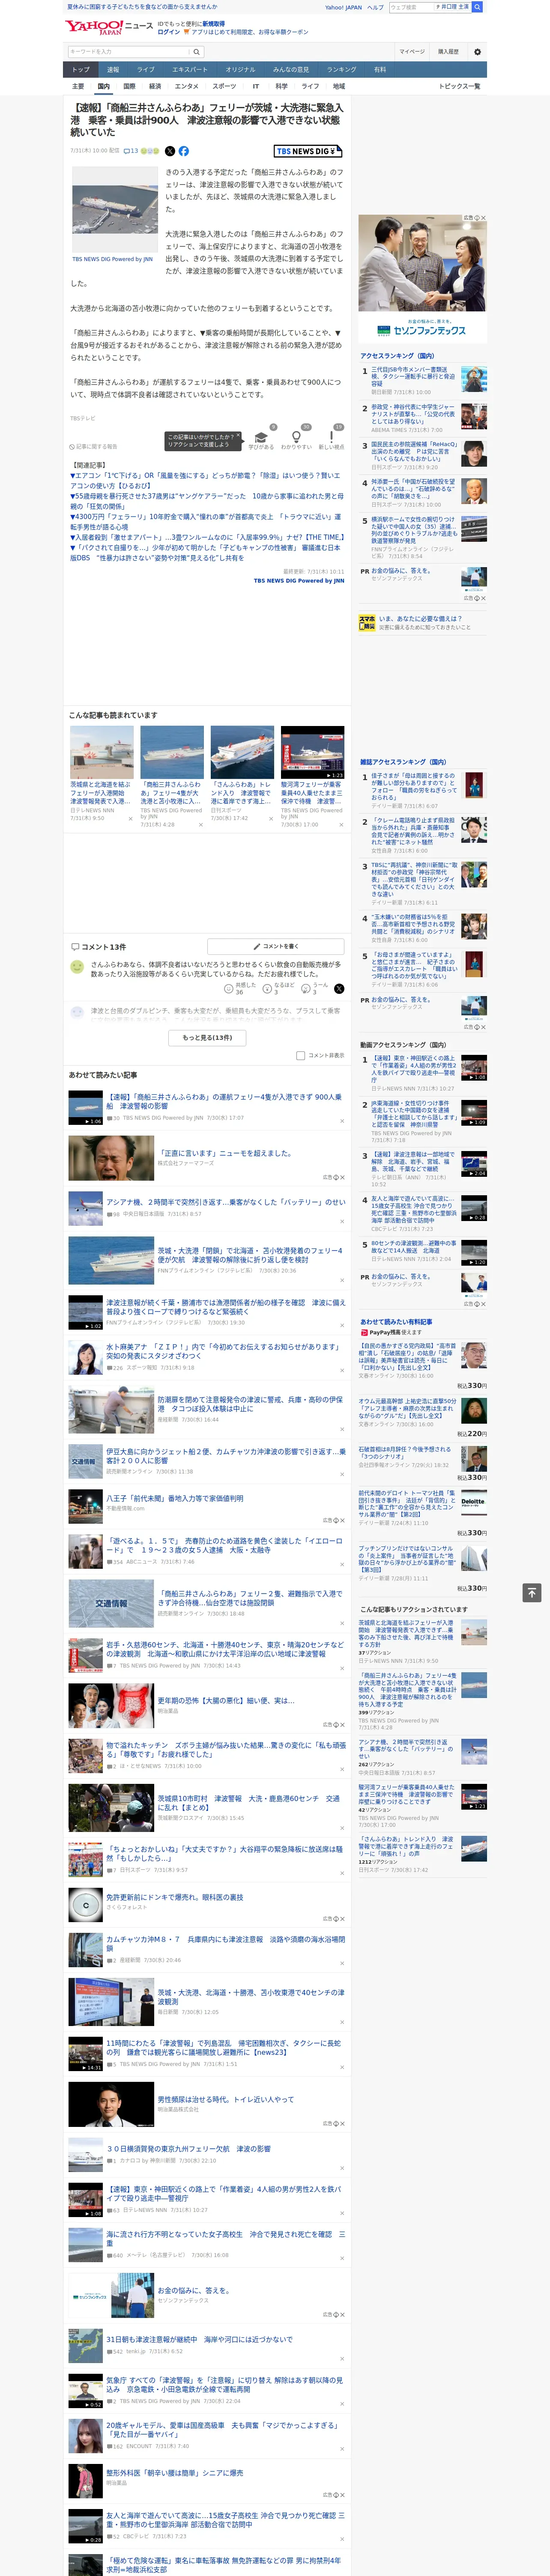Click the 購入履歴 link
This screenshot has width=550, height=2576.
pyautogui.click(x=448, y=52)
